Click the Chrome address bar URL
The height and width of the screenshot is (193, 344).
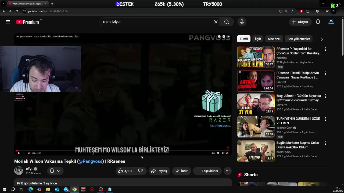coord(48,11)
